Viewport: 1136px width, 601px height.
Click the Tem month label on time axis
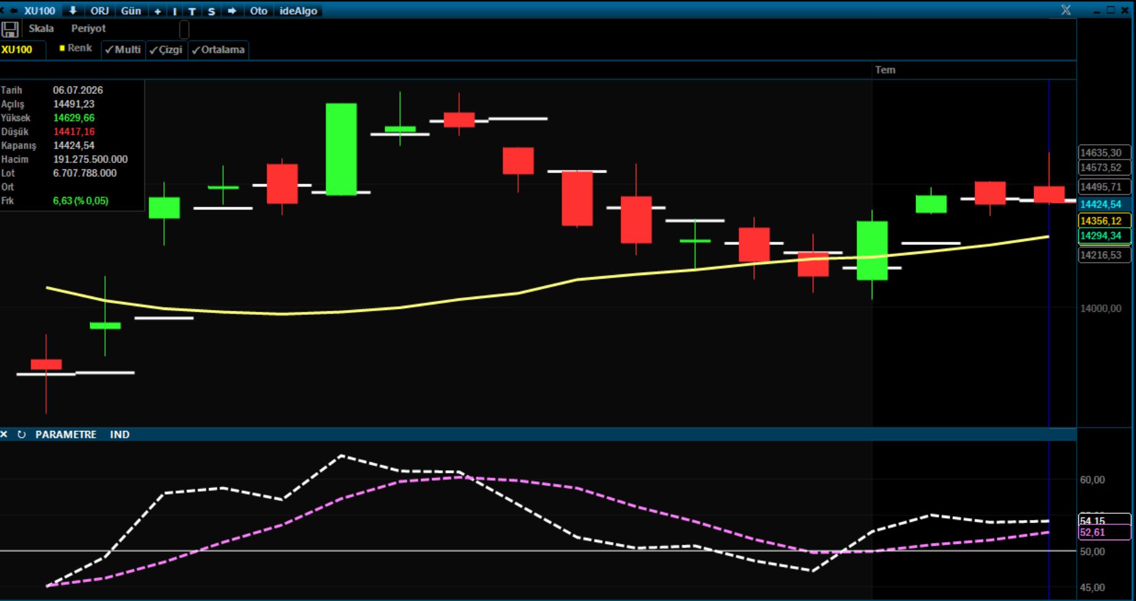[885, 70]
